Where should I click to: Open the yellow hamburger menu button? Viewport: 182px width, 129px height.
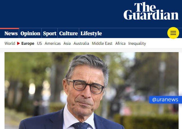point(173,33)
